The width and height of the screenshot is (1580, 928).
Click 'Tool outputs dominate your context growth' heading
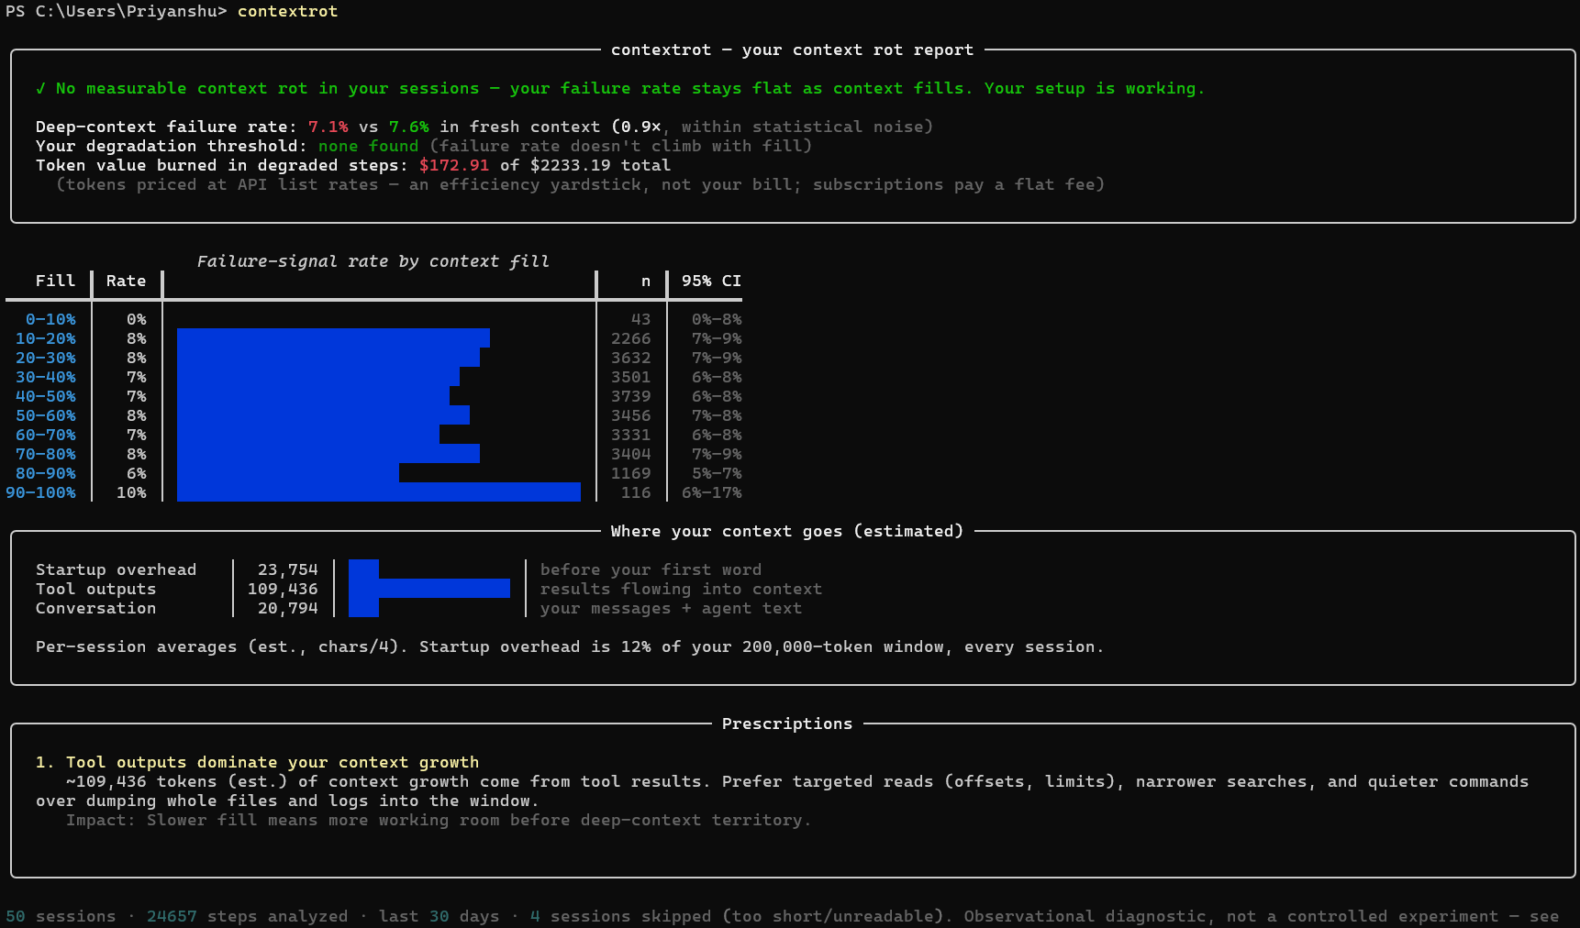(x=273, y=762)
